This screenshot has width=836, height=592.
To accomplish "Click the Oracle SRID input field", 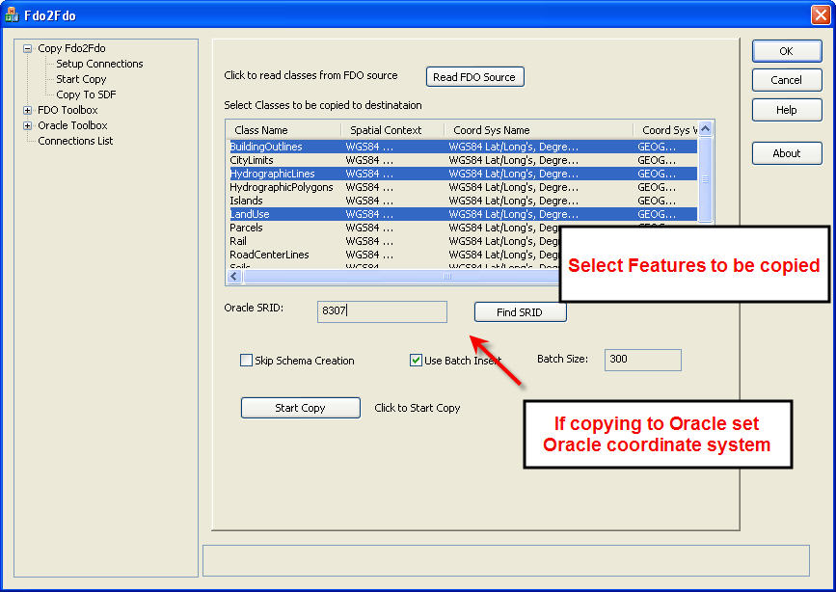I will [382, 311].
